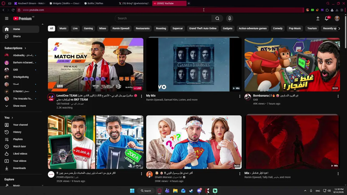Show hidden system tray icons

305,191
